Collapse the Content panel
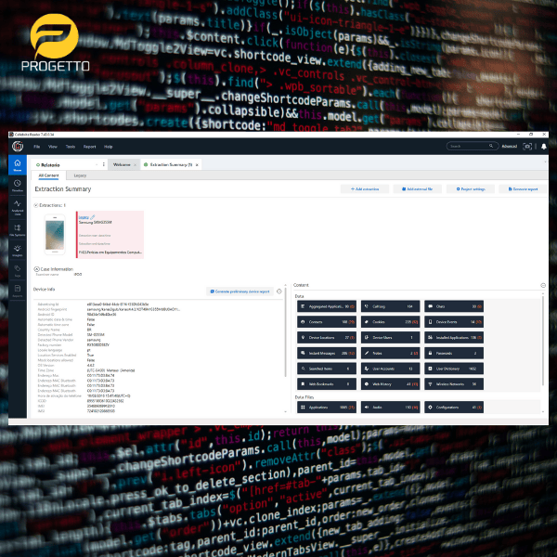557x557 pixels. point(542,285)
